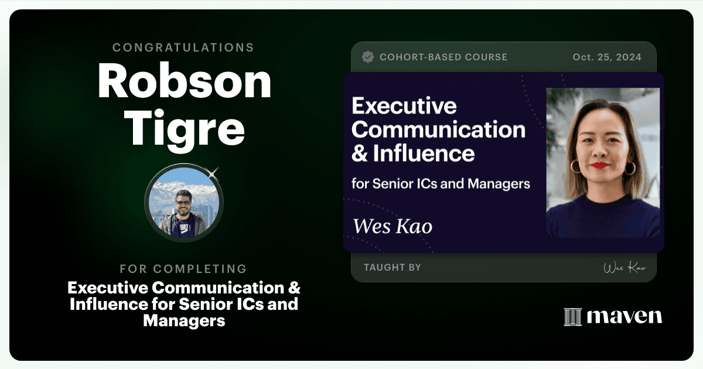Click the handwritten Wes Kao signature
Screen dimensions: 703x369
[624, 268]
